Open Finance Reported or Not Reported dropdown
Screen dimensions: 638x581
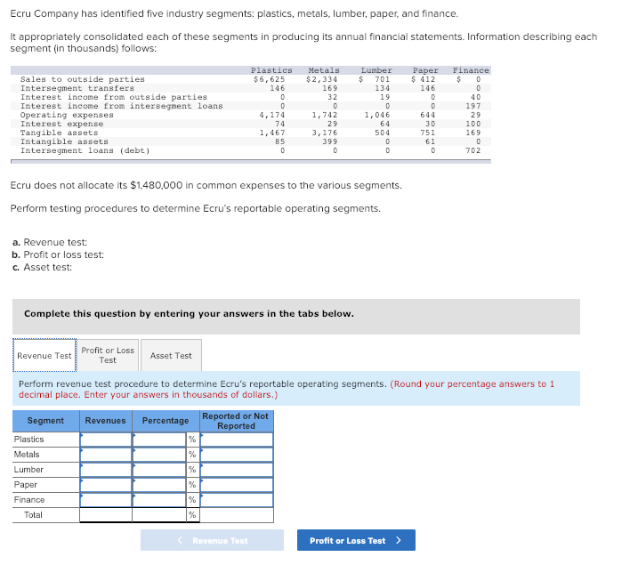tap(237, 500)
